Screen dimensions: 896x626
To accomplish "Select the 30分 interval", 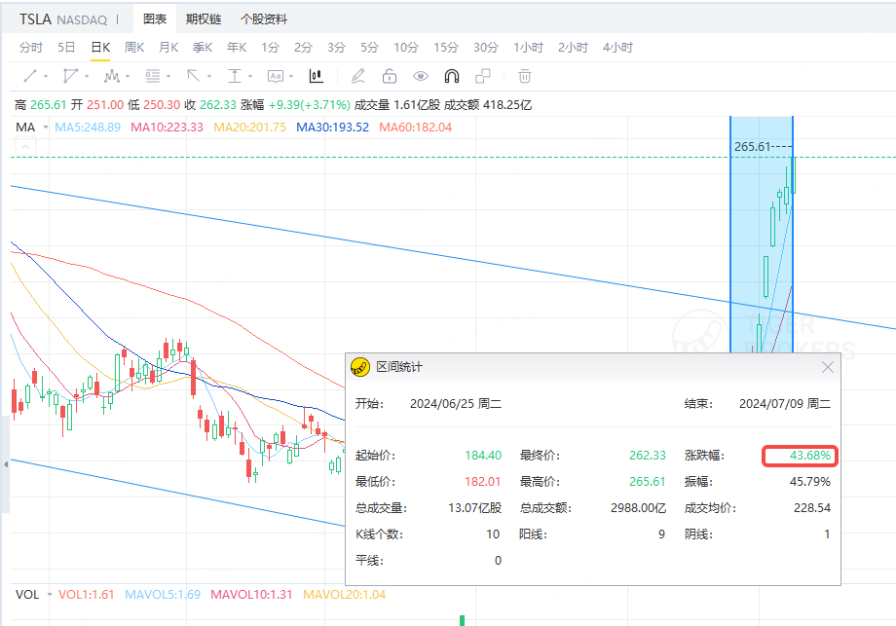I will (486, 48).
